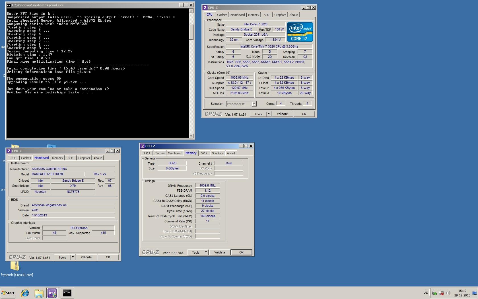Image resolution: width=478 pixels, height=299 pixels.
Task: Open SPD tab in Mainboard CPU-Z window
Action: 70,158
